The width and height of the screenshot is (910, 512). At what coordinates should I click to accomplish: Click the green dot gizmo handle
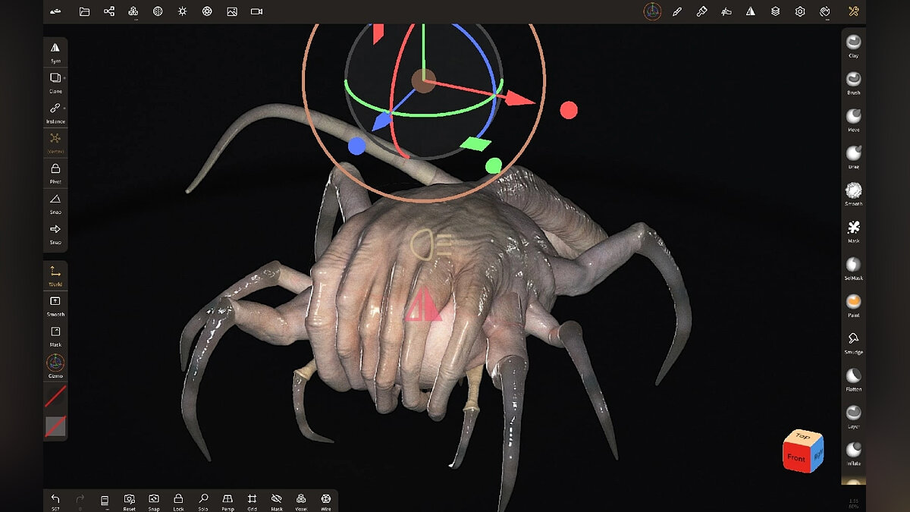point(494,165)
